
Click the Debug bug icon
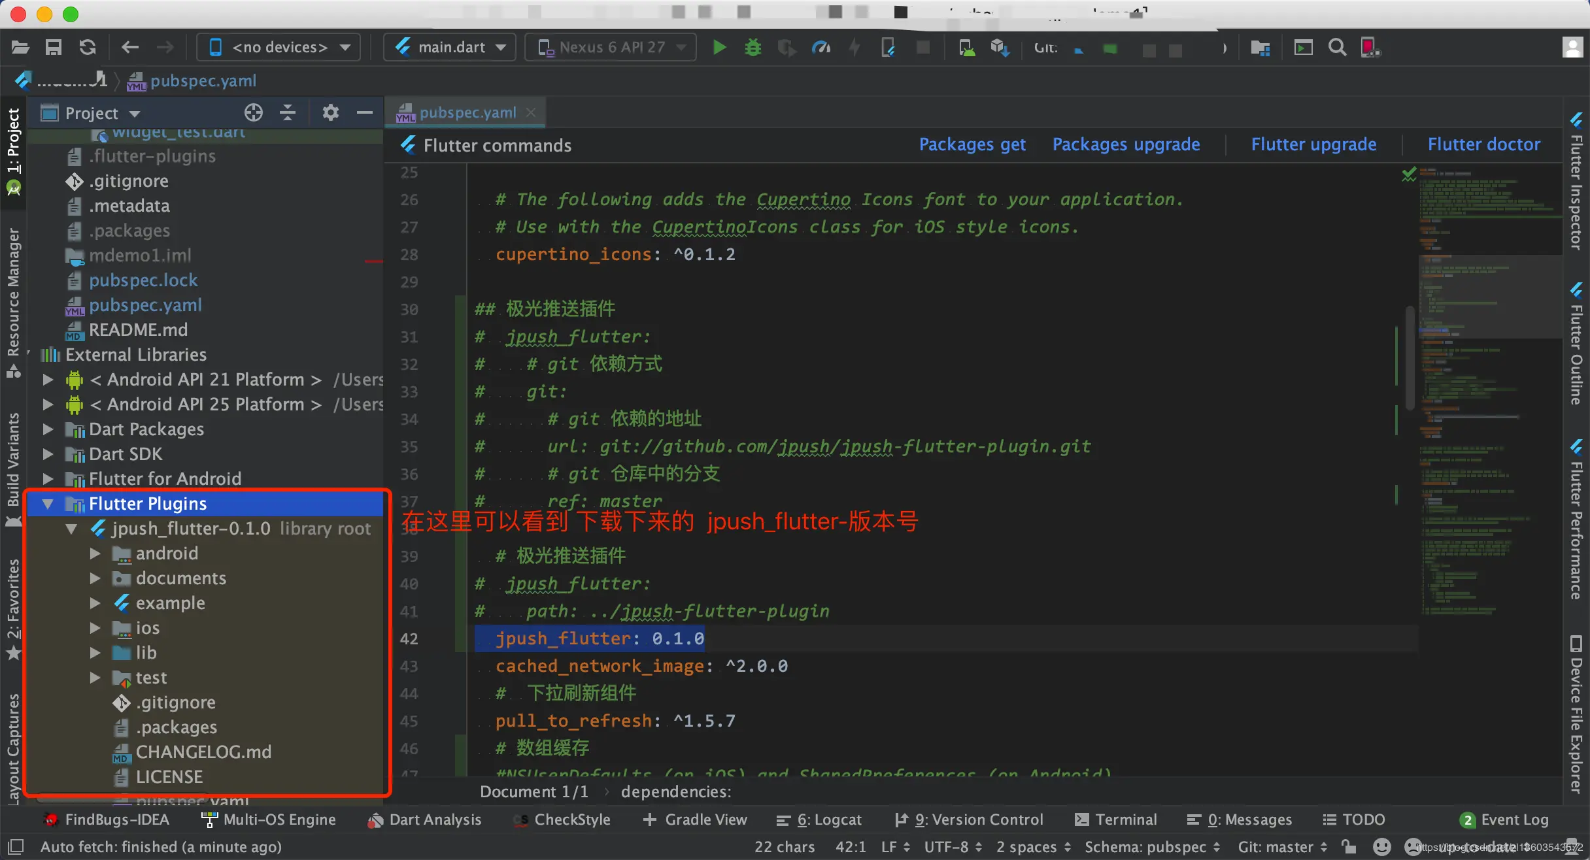pos(753,48)
